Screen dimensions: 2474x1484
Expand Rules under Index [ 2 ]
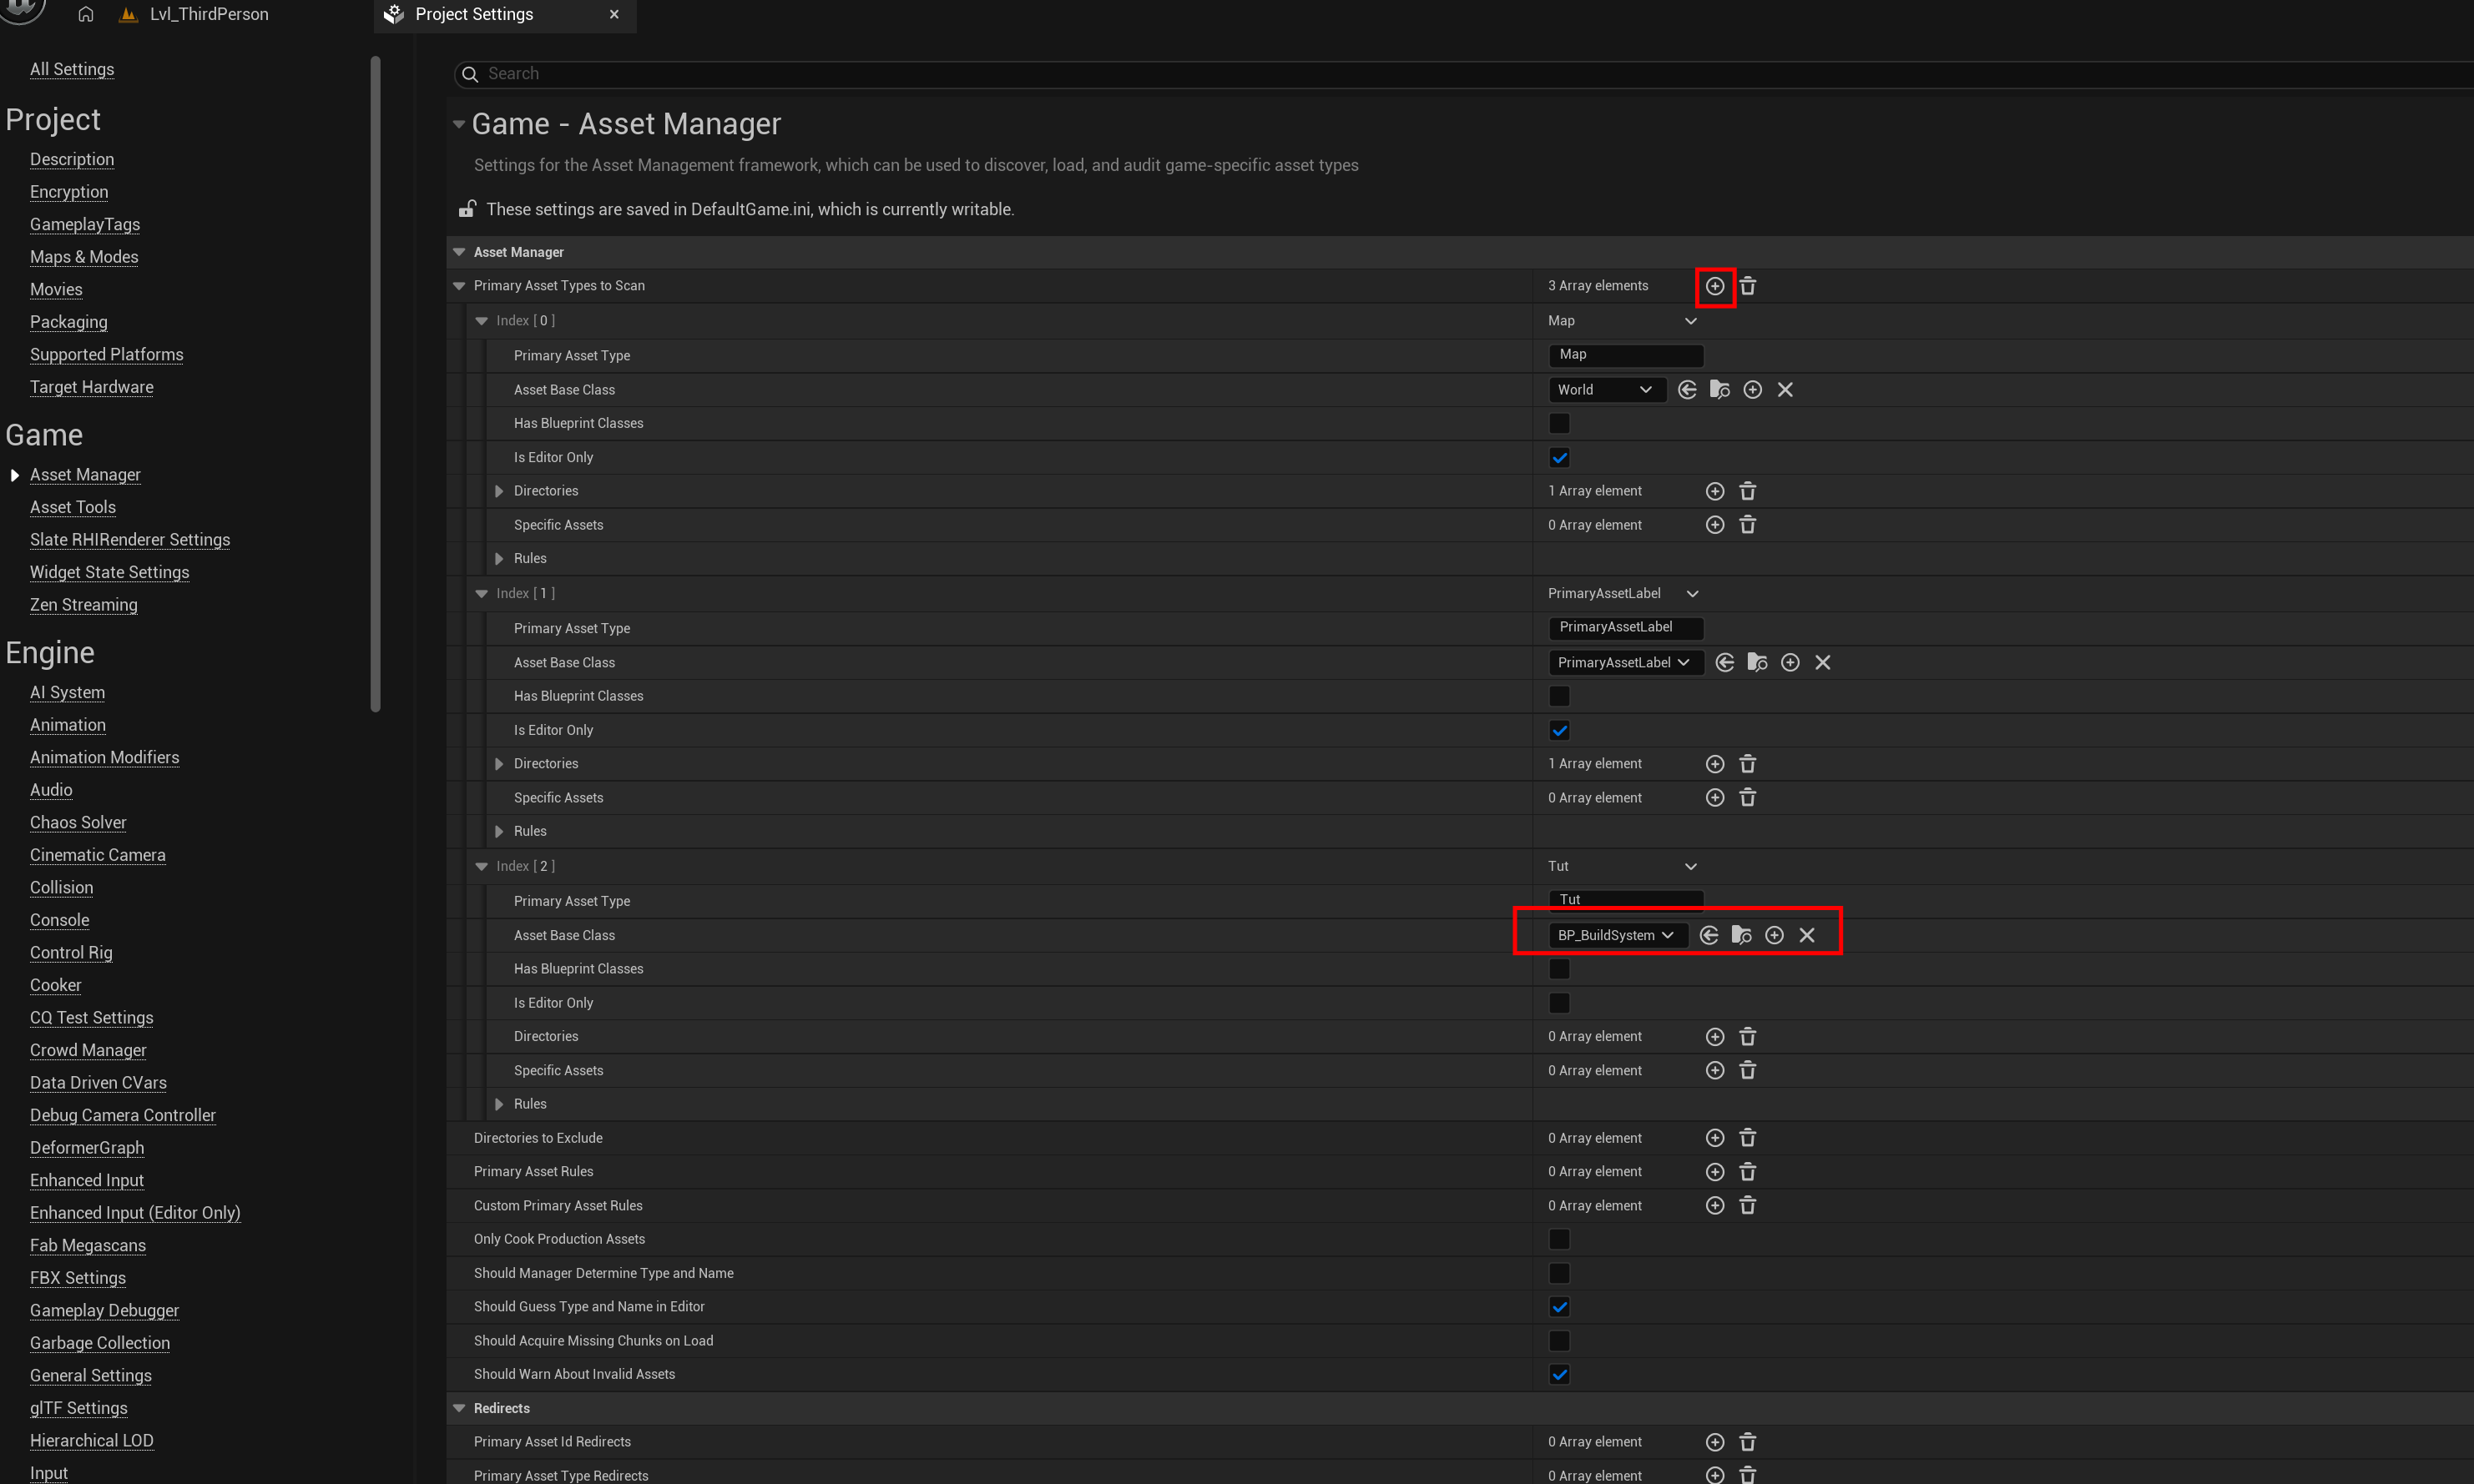[x=499, y=1104]
